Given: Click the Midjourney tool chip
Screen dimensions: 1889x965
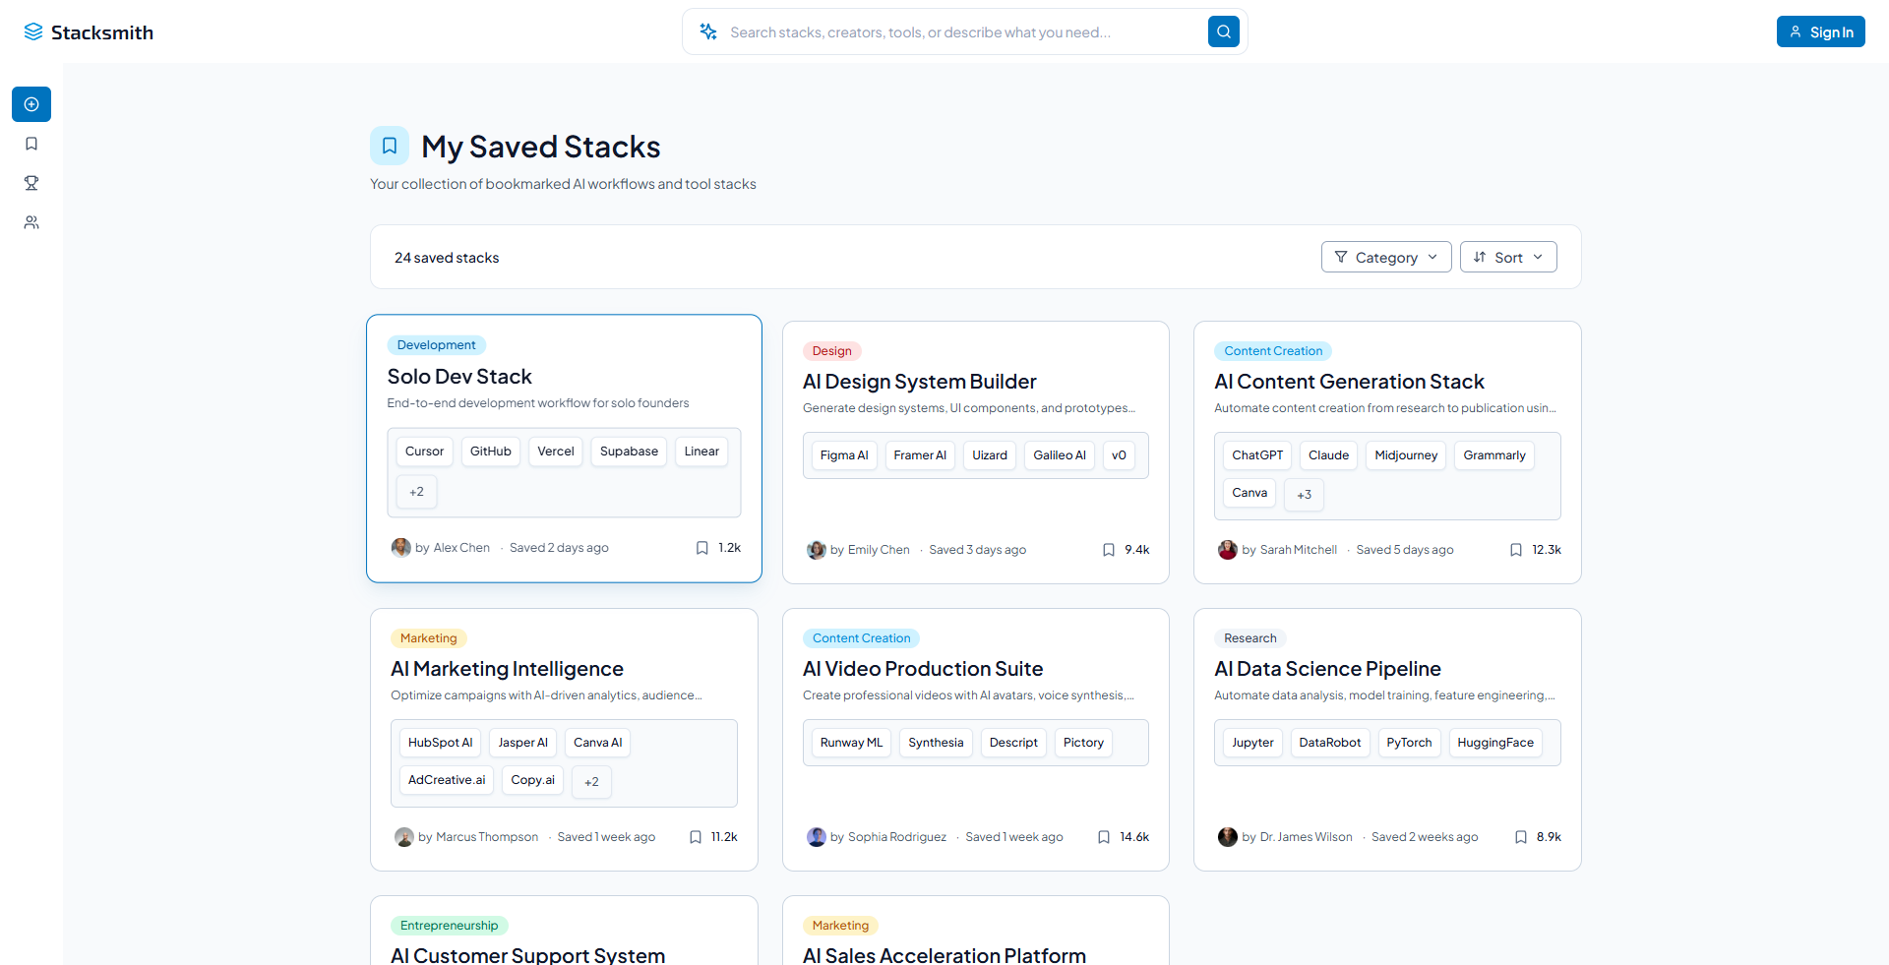Looking at the screenshot, I should click(x=1406, y=455).
